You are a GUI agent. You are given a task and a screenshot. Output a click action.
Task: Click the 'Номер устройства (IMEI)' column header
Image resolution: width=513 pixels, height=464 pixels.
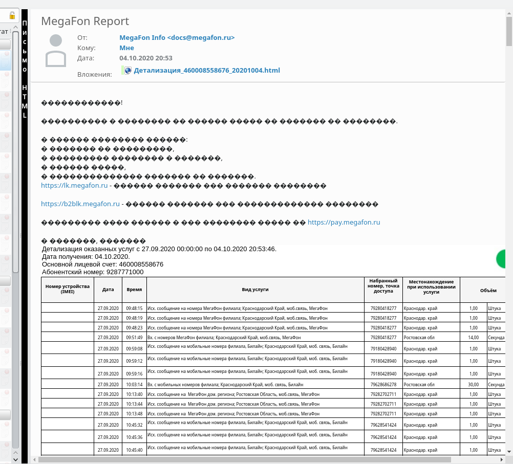pos(68,289)
